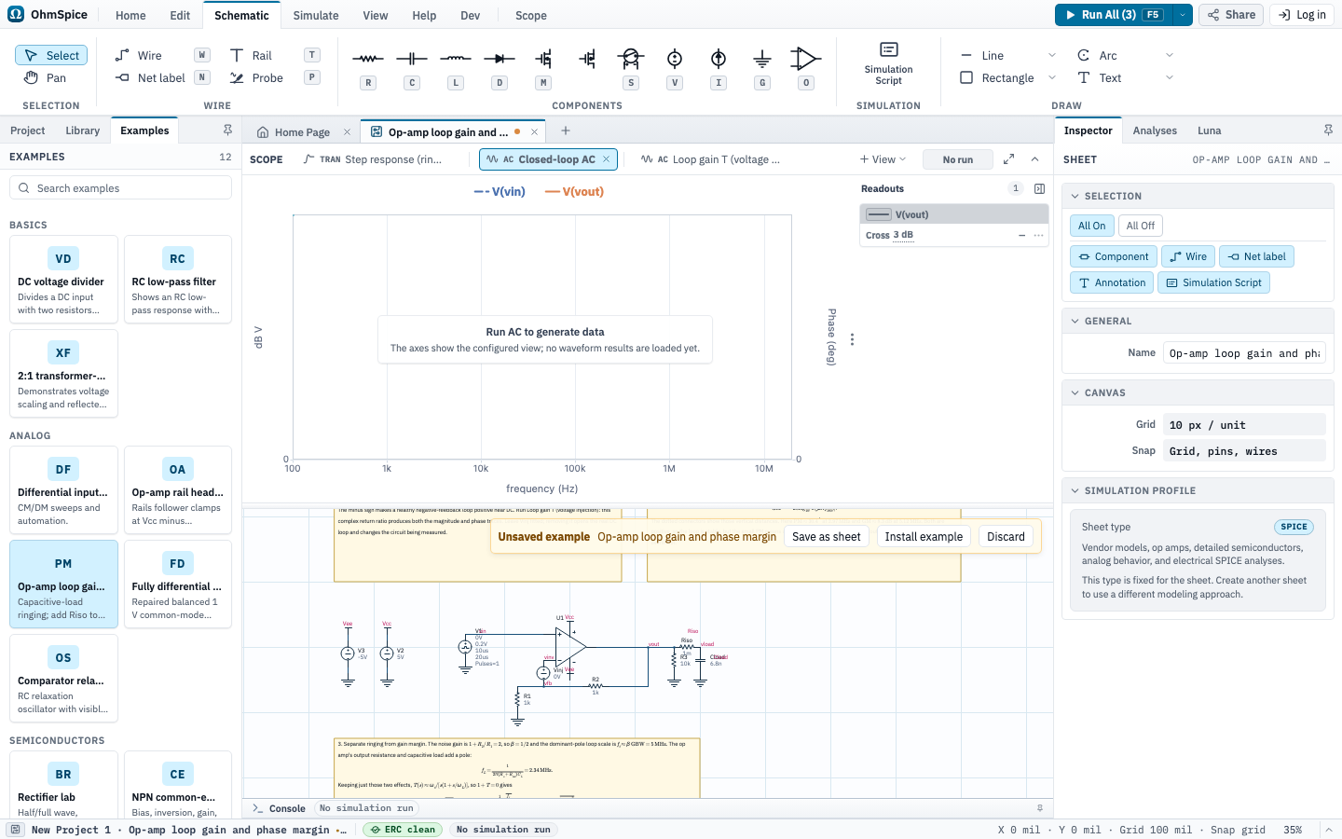Place a resistor component
The height and width of the screenshot is (839, 1342).
tap(368, 59)
